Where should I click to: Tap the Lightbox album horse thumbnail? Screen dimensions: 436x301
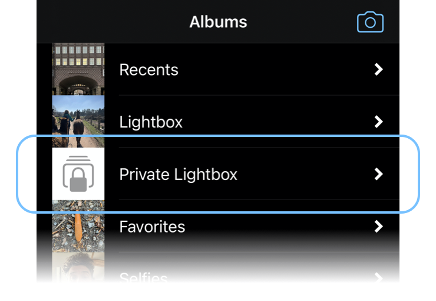(x=78, y=122)
